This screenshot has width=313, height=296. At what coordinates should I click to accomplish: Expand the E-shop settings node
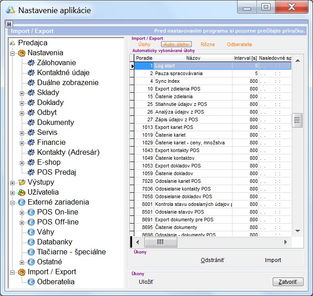click(x=22, y=162)
